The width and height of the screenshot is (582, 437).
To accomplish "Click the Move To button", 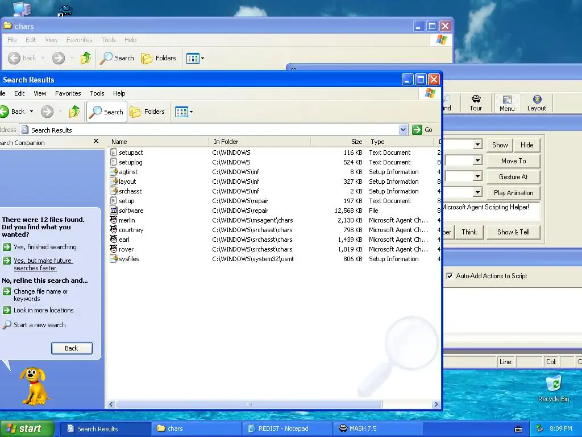I will [x=513, y=161].
